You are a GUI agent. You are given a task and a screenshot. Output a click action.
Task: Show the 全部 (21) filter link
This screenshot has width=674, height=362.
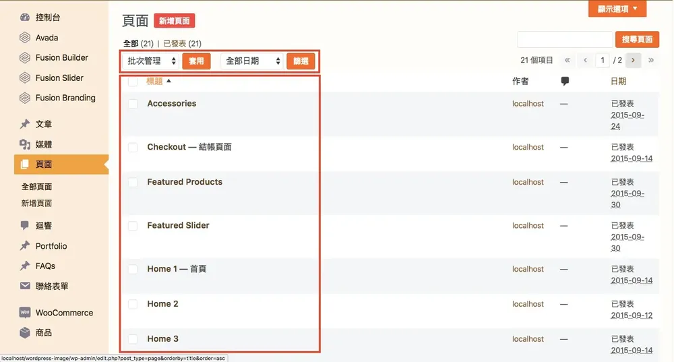pos(138,43)
